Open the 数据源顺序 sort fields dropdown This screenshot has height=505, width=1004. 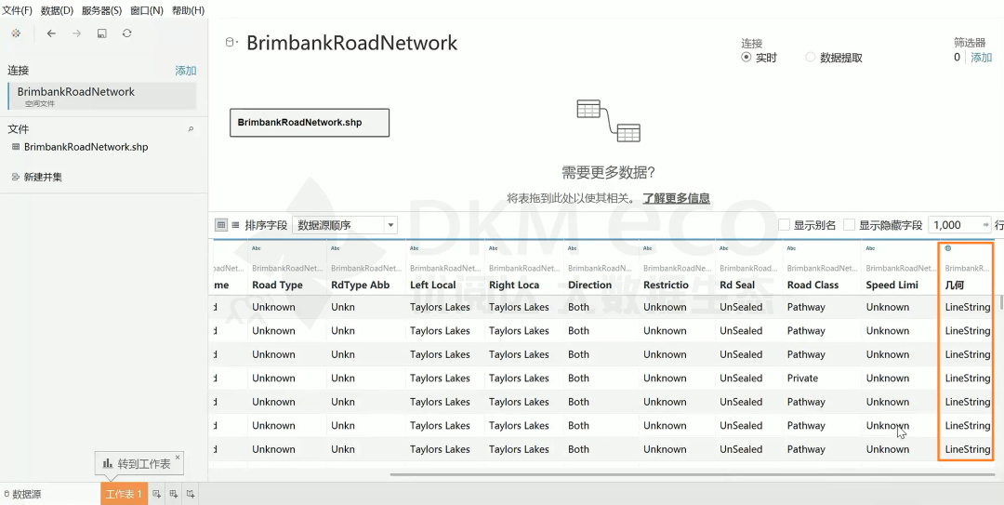pyautogui.click(x=345, y=225)
